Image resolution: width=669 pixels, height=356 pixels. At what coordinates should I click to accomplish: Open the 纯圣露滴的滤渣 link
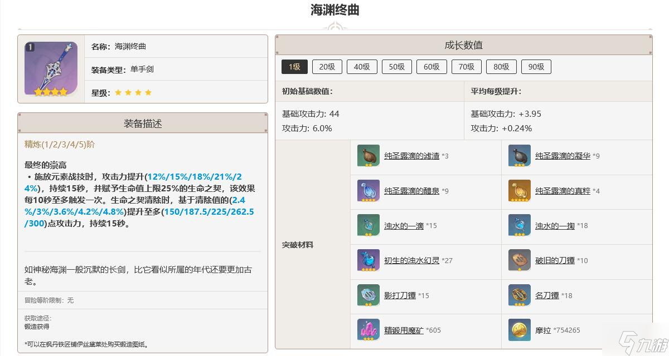[x=412, y=156]
